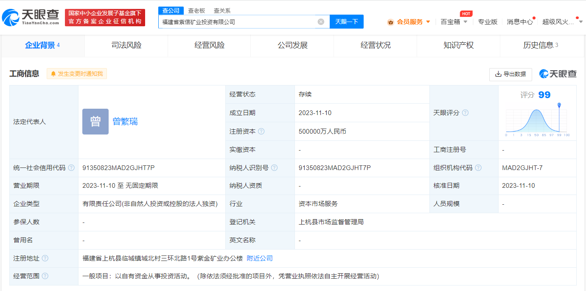Clear search box with the X icon
This screenshot has height=291, width=586.
pos(321,22)
